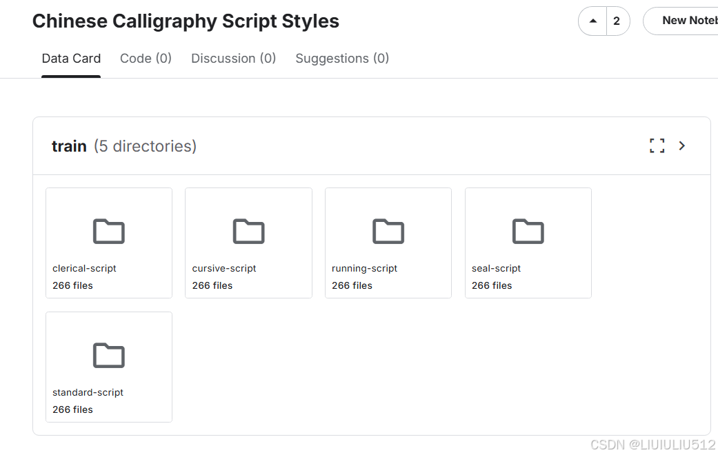The image size is (718, 457).
Task: Click the seal-script 266 files text
Action: coord(492,285)
